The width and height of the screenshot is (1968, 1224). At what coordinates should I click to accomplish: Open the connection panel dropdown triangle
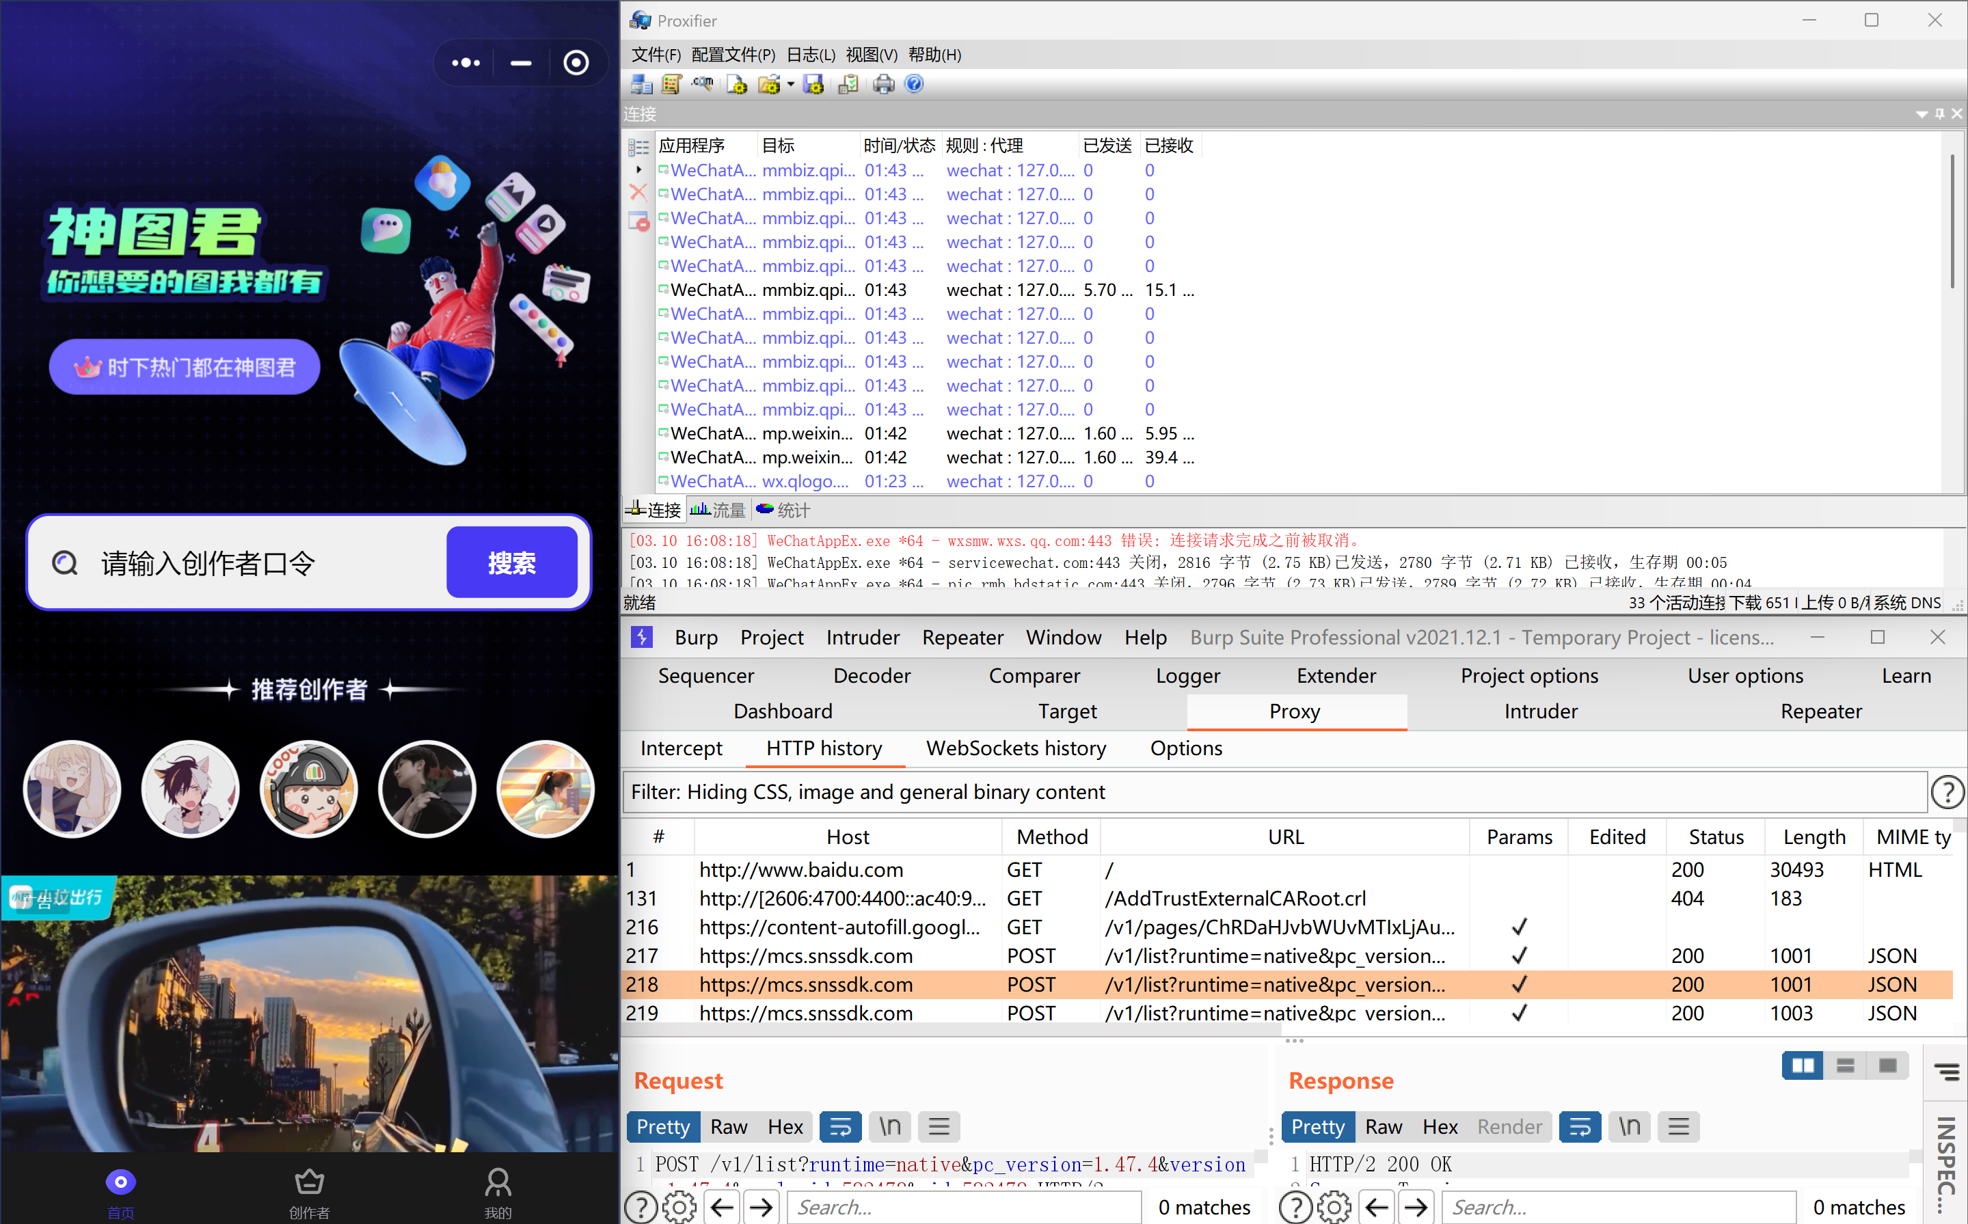(x=1921, y=114)
